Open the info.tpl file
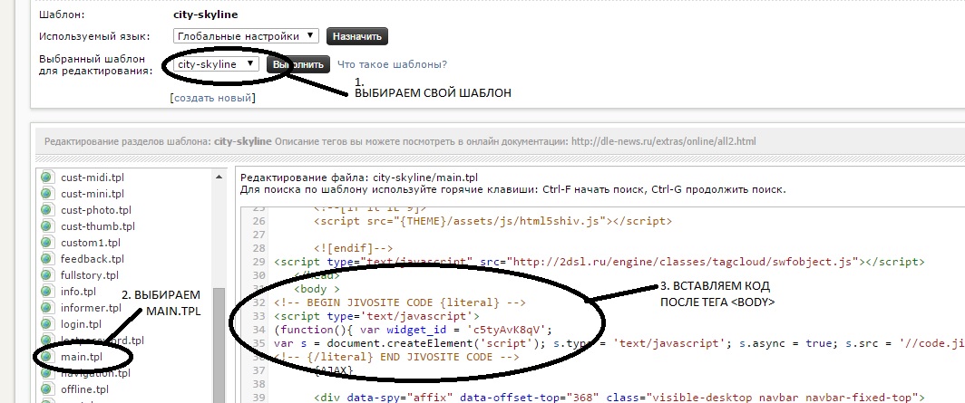Screen dimensions: 965x403 tap(78, 292)
